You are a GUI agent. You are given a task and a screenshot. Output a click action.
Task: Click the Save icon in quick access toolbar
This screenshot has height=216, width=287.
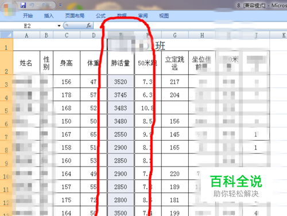click(x=23, y=5)
